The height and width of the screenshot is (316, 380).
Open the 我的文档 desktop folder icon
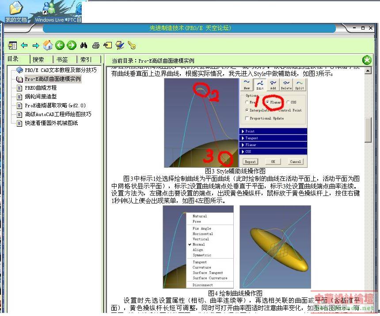(x=16, y=12)
